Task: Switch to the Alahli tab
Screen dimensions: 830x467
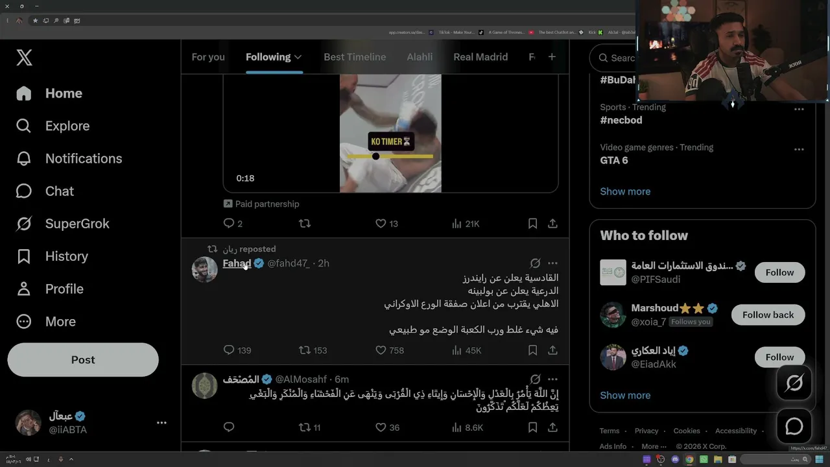Action: tap(420, 57)
